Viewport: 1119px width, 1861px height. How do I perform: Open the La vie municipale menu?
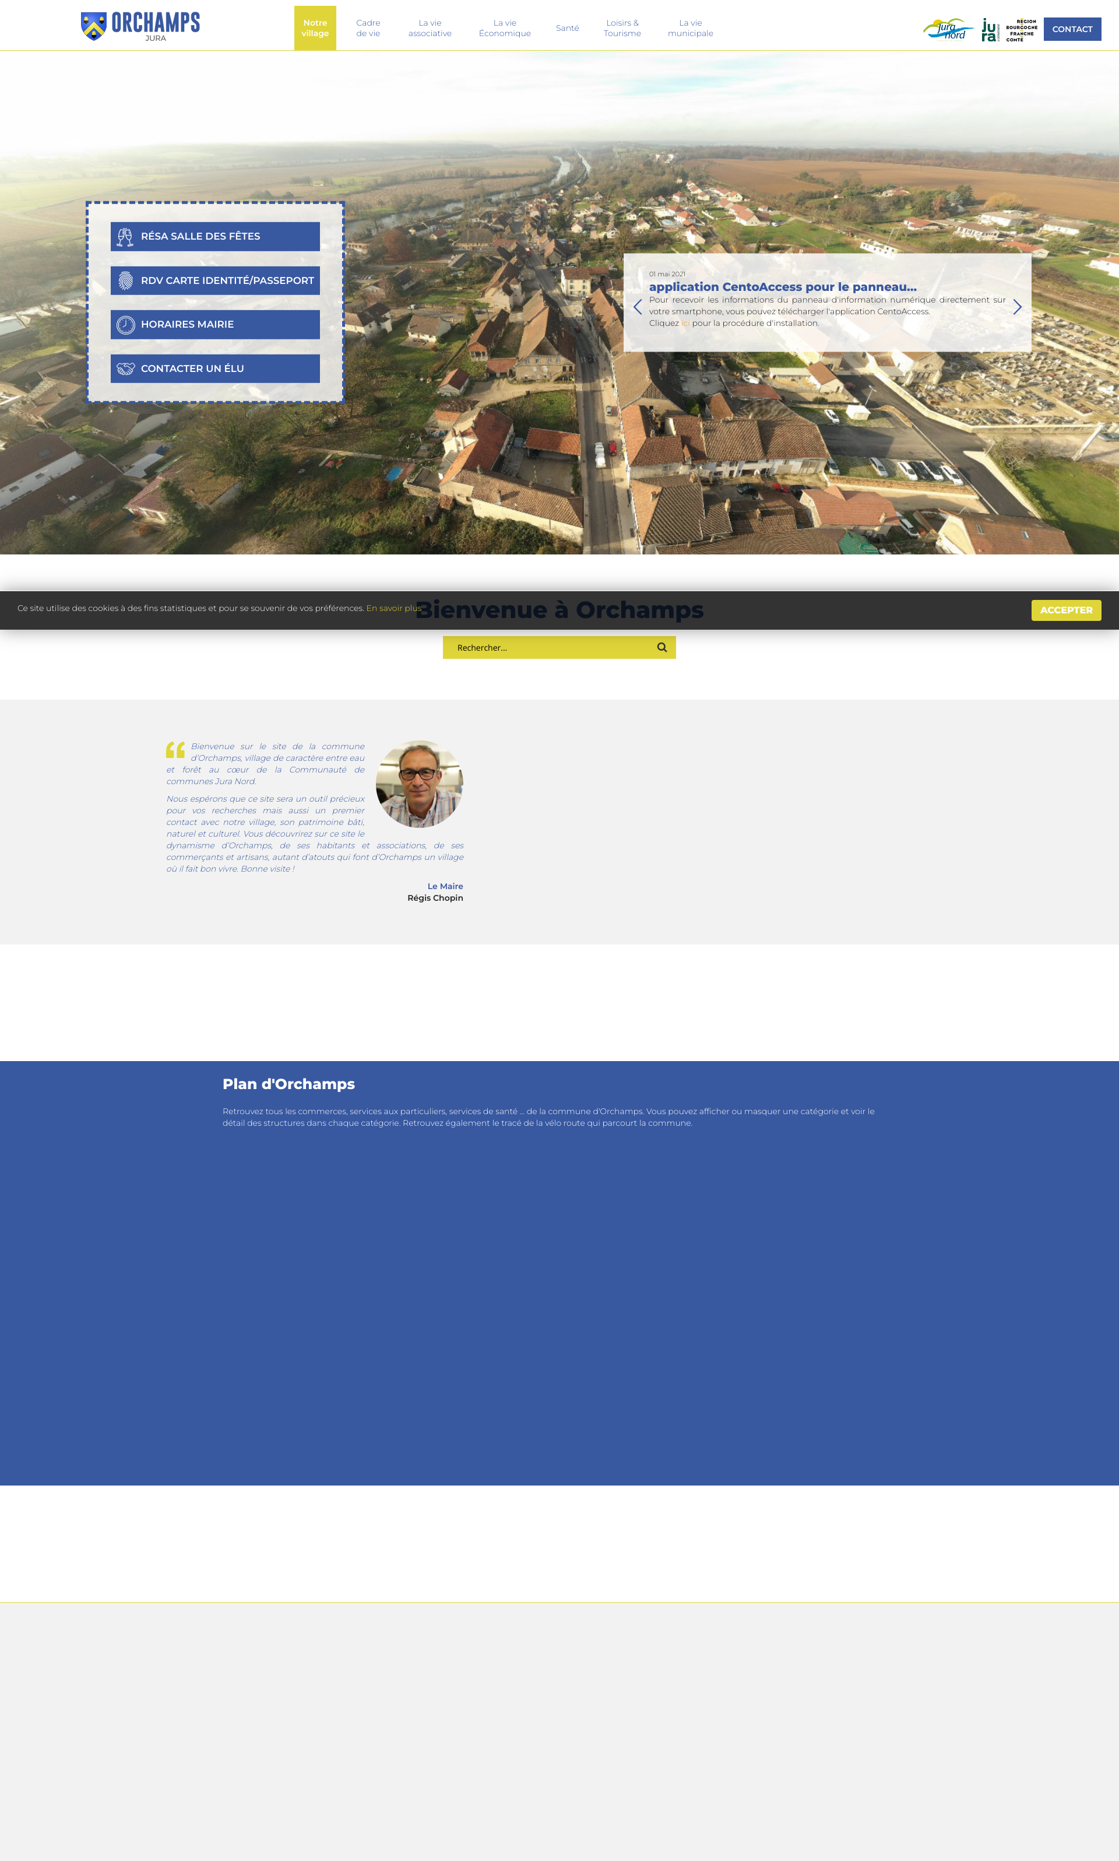pyautogui.click(x=690, y=28)
